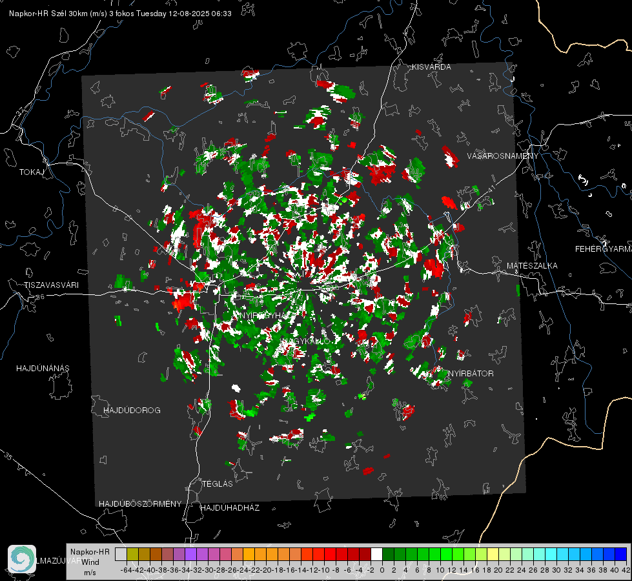Click the 42 value at the legend end
Viewport: 632px width, 581px height.
tap(626, 570)
